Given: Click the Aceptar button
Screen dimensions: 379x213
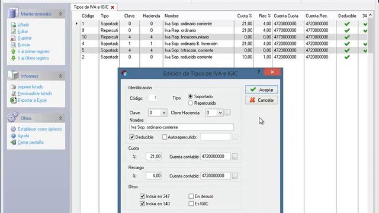Looking at the screenshot, I should pos(262,89).
